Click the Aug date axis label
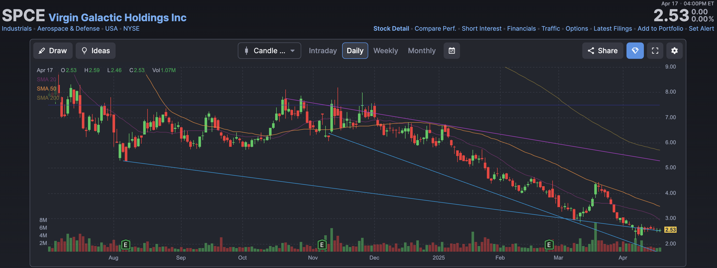 click(x=113, y=258)
